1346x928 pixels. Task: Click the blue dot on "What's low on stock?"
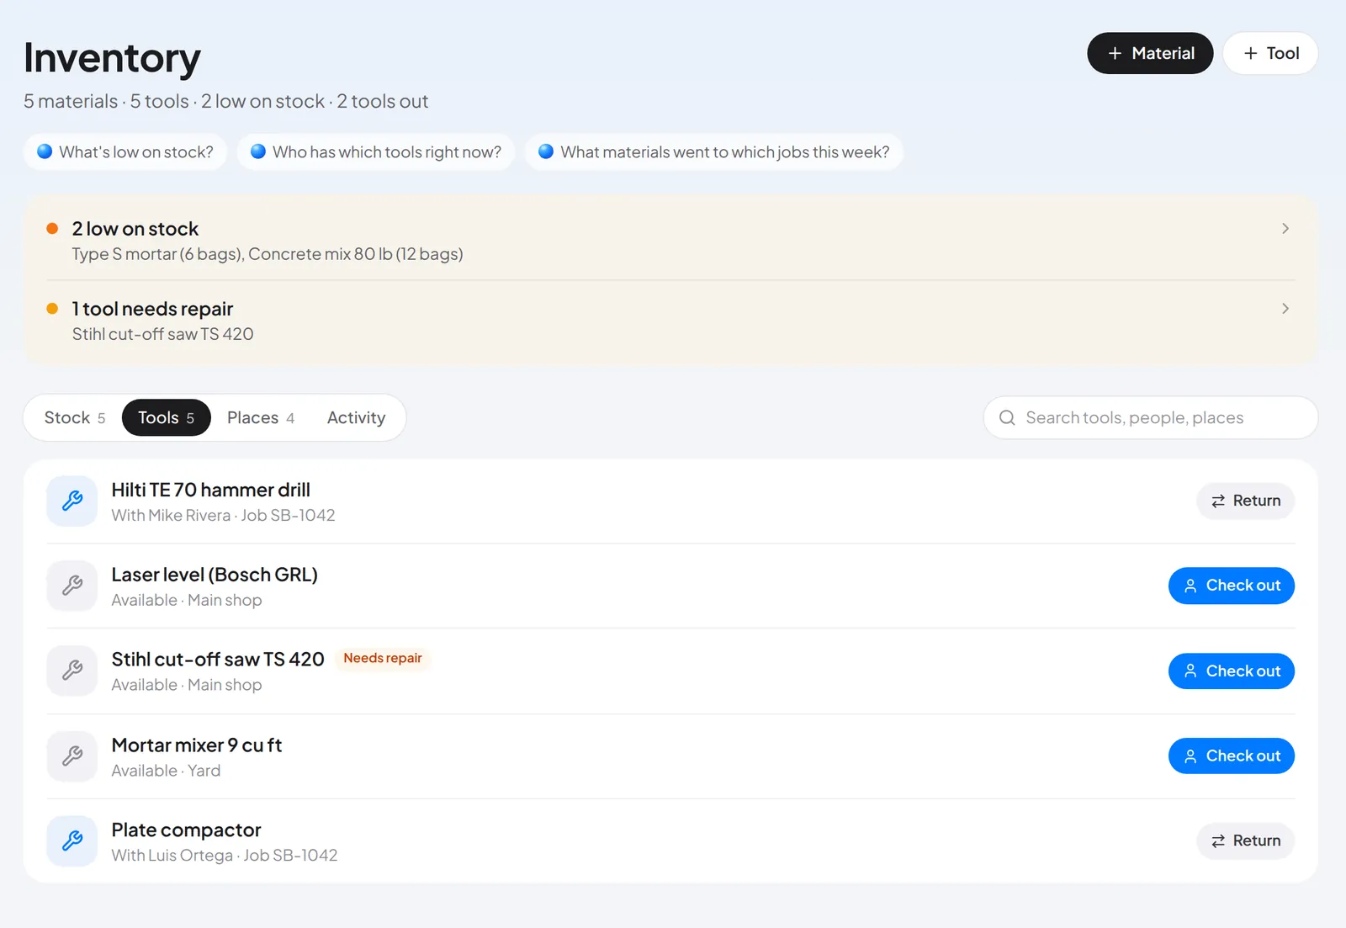[x=45, y=151]
